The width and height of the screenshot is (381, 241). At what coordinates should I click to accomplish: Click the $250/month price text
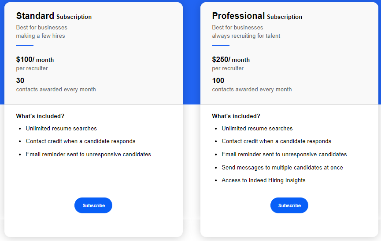coord(231,59)
